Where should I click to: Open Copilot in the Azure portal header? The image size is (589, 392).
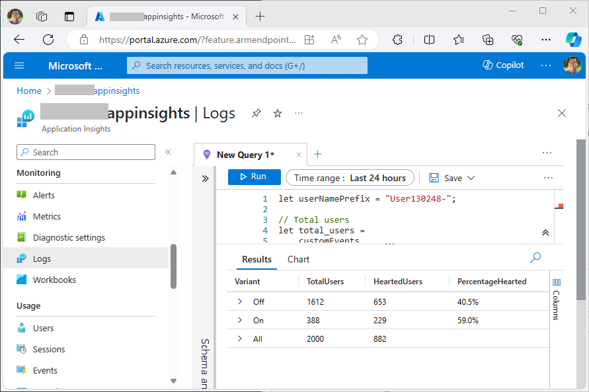(x=503, y=65)
